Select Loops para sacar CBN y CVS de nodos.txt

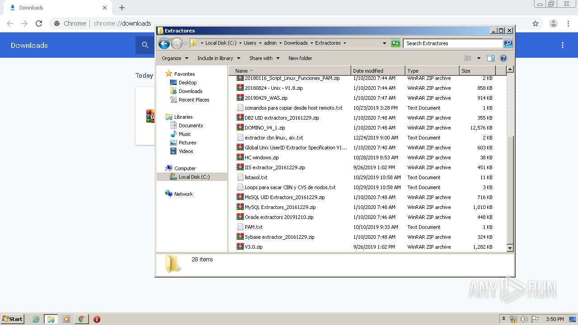click(290, 187)
